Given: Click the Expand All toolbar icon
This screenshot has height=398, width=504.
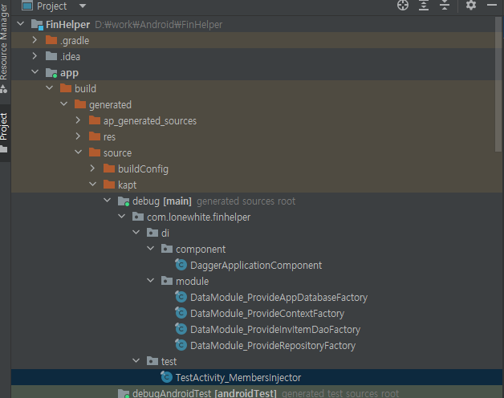Looking at the screenshot, I should (424, 5).
